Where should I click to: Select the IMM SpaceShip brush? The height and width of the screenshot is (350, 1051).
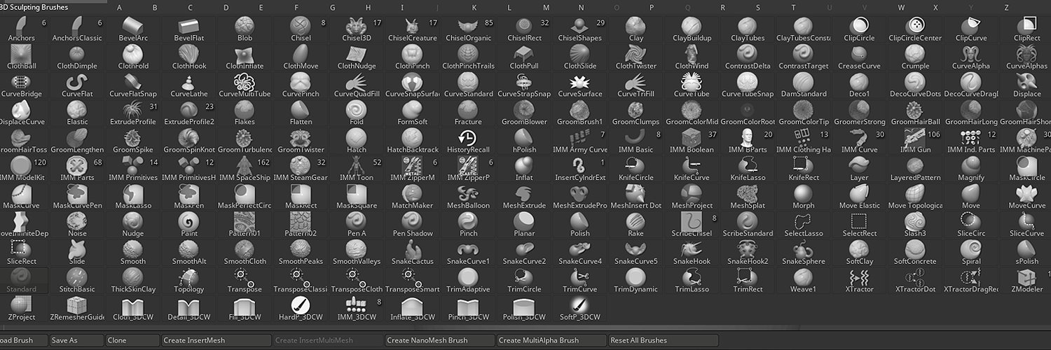coord(245,169)
